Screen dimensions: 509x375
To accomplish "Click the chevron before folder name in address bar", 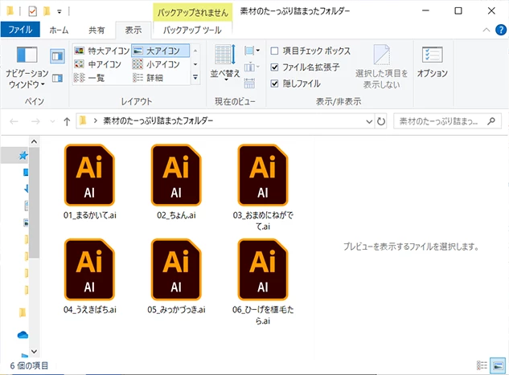I will tap(96, 121).
